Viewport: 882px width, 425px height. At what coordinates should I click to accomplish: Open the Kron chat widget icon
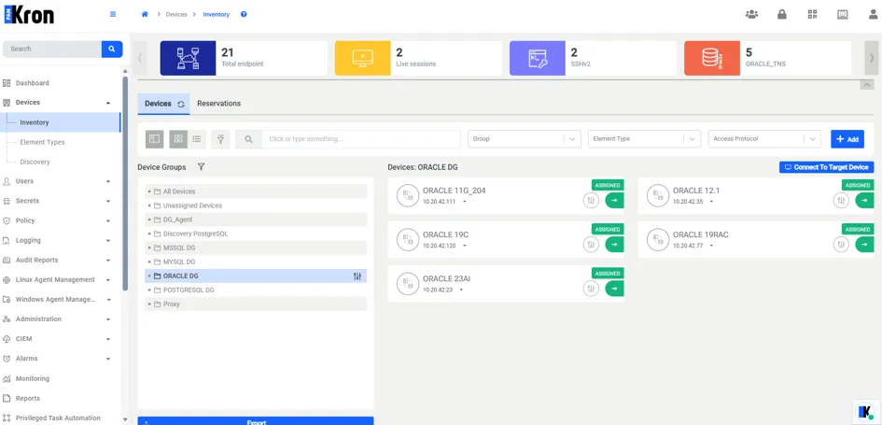click(x=864, y=413)
